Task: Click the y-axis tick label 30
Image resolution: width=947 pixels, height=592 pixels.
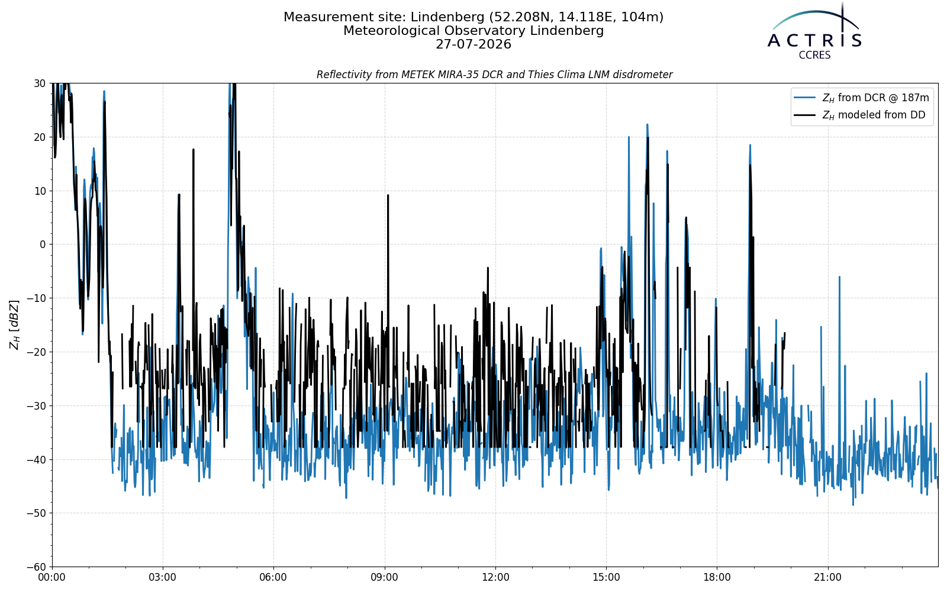Action: pyautogui.click(x=40, y=83)
